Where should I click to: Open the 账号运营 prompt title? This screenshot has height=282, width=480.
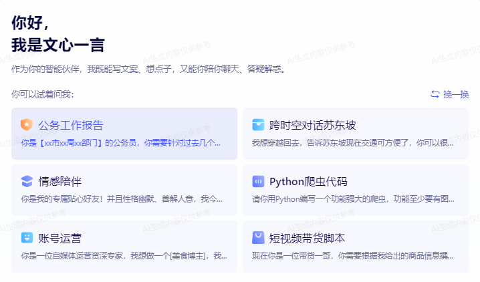(60, 238)
